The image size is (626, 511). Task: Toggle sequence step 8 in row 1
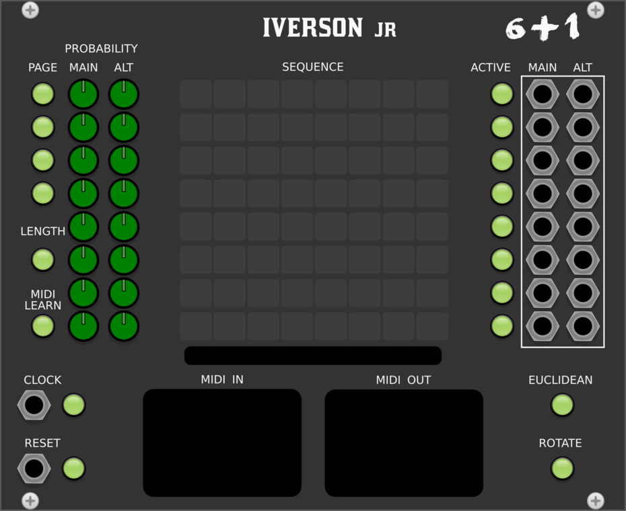tap(432, 94)
